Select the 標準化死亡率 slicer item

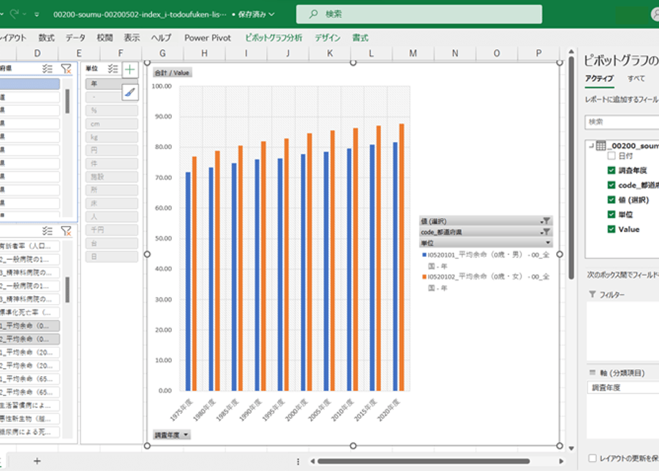[29, 313]
